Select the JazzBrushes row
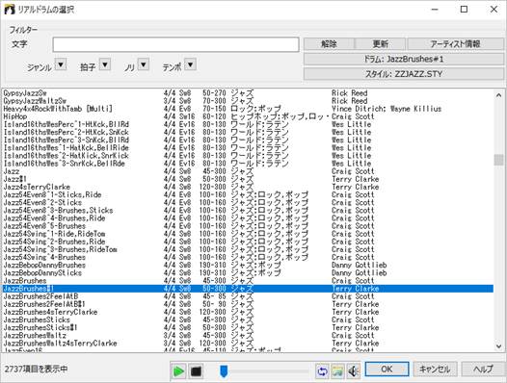 coord(248,281)
